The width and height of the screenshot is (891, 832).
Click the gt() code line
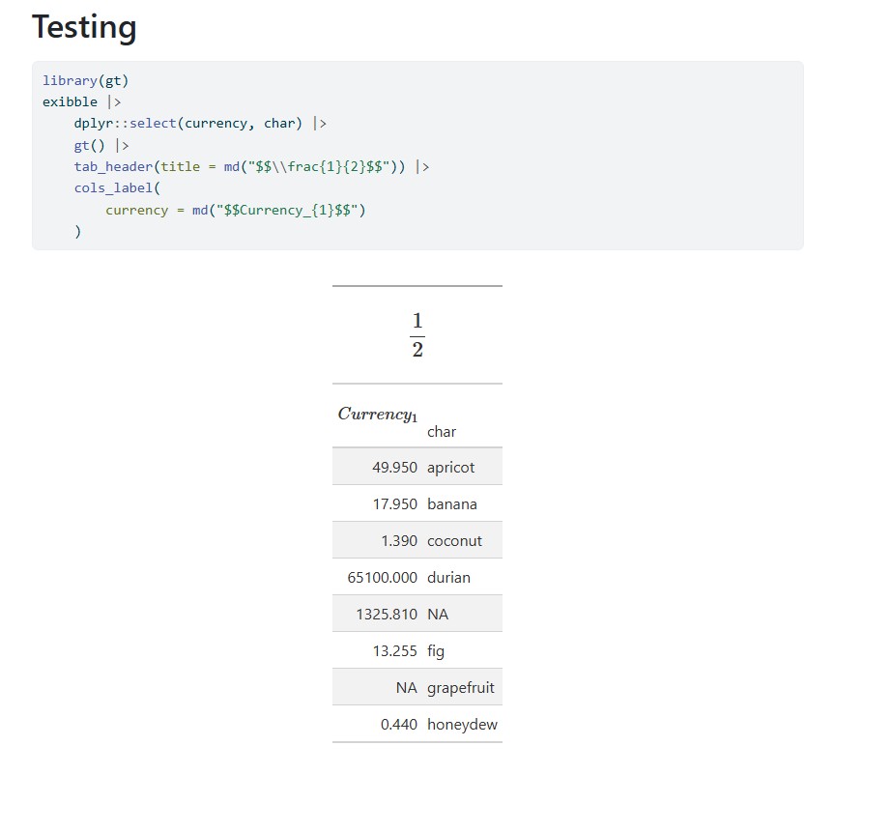[x=101, y=146]
